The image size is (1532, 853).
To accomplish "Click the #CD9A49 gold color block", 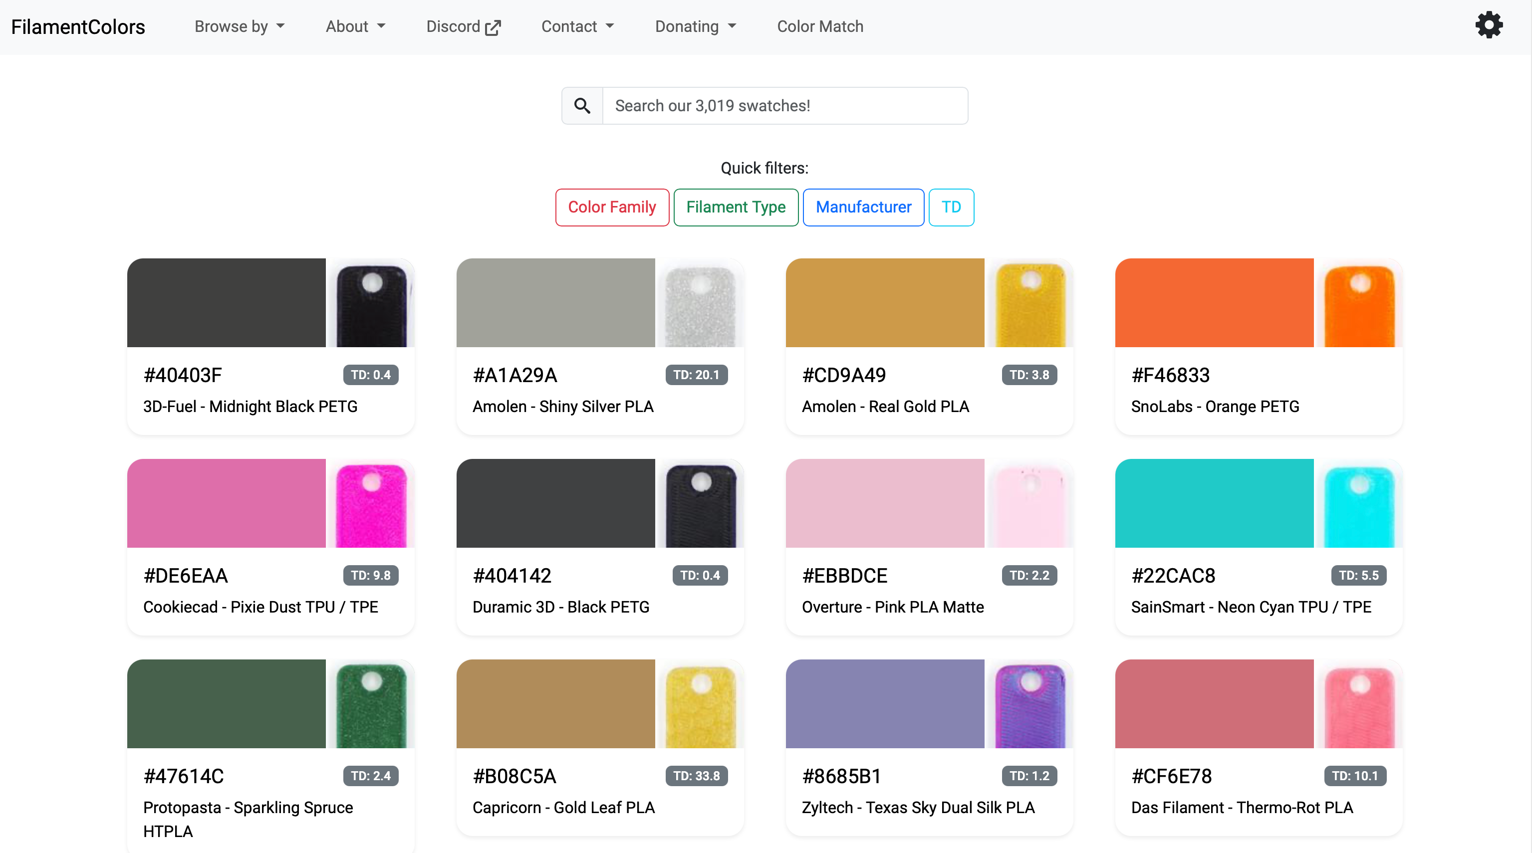I will [885, 303].
